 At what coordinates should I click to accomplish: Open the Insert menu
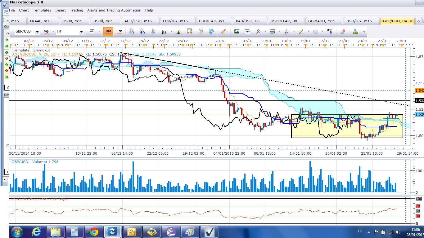click(x=61, y=10)
